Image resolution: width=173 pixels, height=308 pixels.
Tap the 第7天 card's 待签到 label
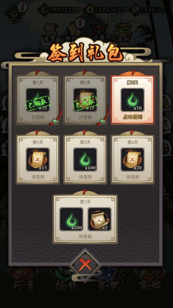coord(85,237)
